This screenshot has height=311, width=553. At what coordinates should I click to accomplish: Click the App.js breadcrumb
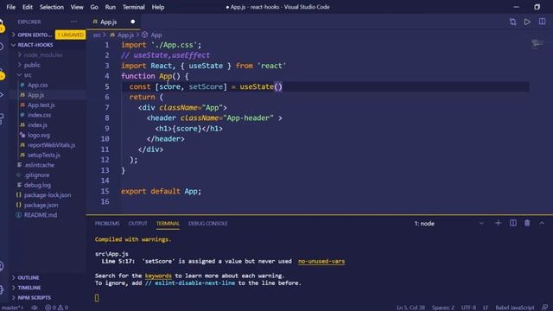click(125, 35)
